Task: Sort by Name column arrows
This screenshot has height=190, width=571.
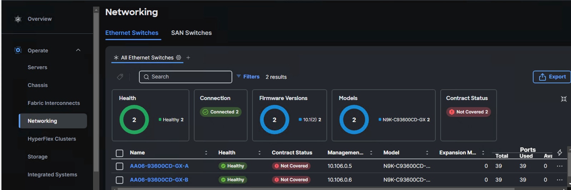Action: [x=206, y=153]
